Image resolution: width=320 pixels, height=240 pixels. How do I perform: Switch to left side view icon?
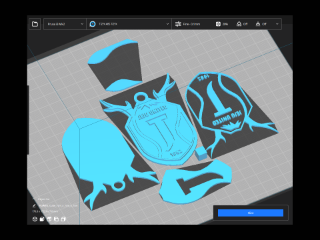pyautogui.click(x=56, y=219)
